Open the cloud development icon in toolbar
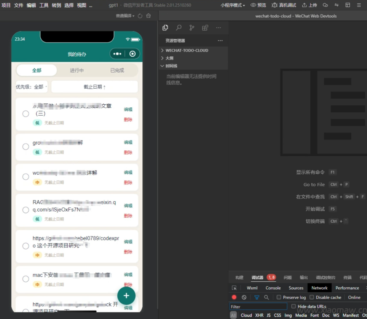This screenshot has width=367, height=319. pos(326,5)
